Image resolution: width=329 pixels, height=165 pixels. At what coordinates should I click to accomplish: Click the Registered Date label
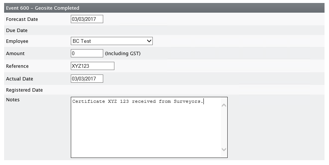click(x=24, y=90)
